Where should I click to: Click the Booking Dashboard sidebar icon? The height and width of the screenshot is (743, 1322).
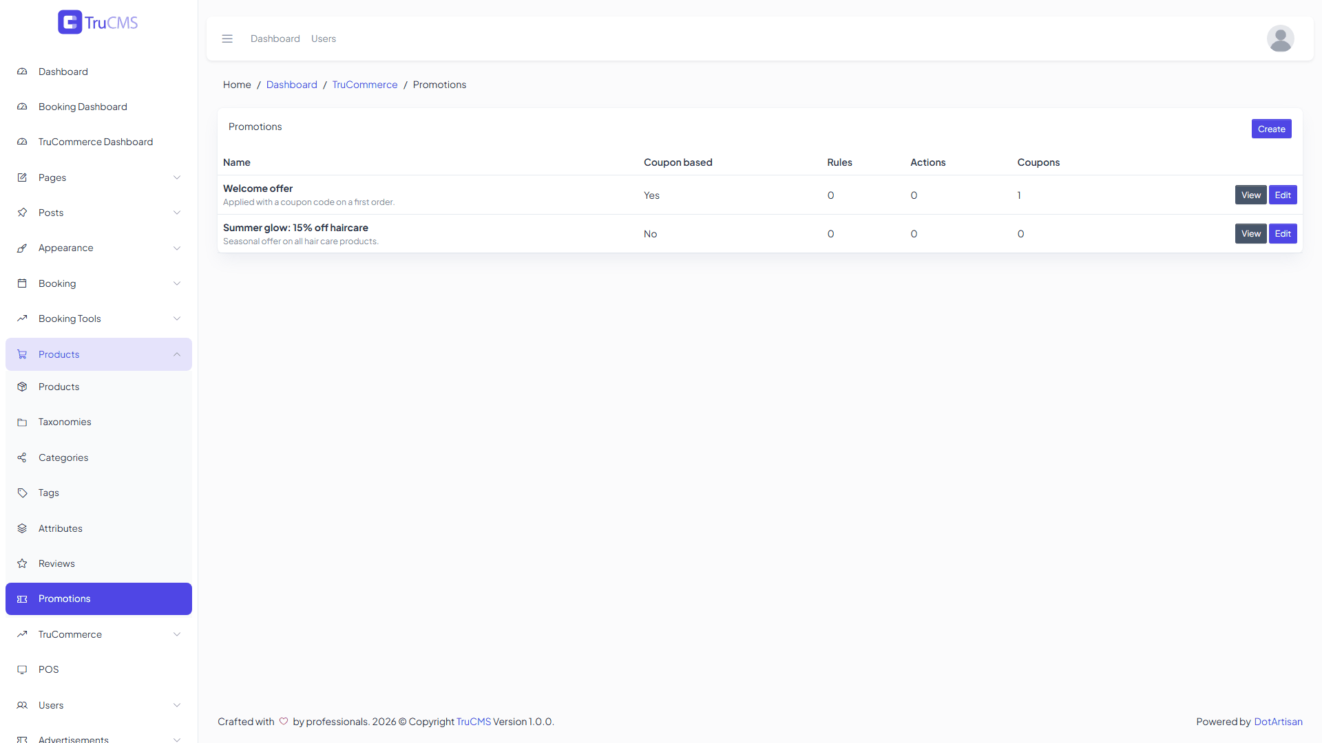point(22,107)
